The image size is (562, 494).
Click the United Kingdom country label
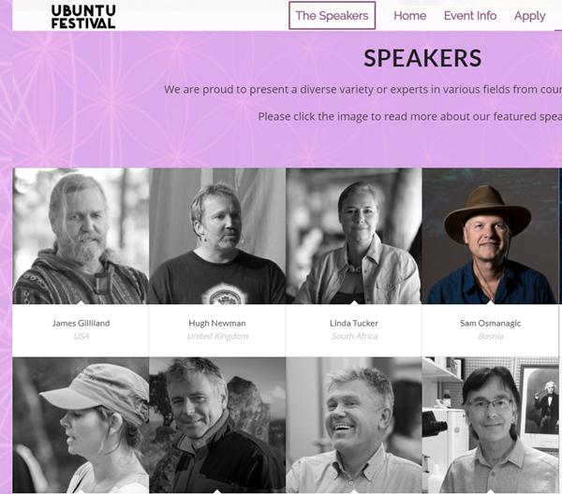(217, 336)
